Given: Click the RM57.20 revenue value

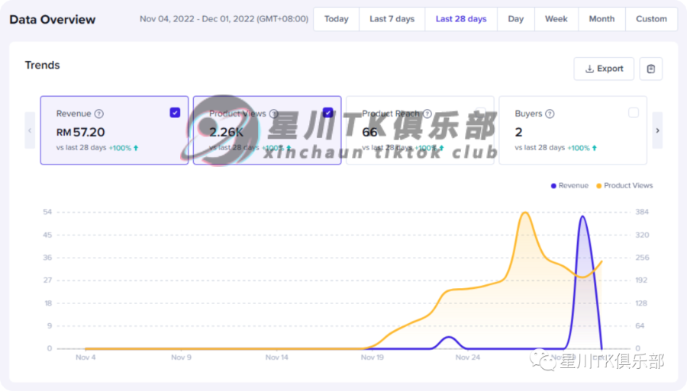Looking at the screenshot, I should point(80,132).
